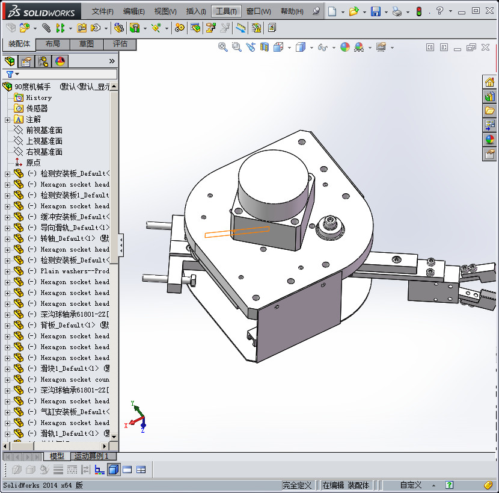Open the FeatureManager design tree tab
Screen dimensions: 499x493
(x=10, y=61)
